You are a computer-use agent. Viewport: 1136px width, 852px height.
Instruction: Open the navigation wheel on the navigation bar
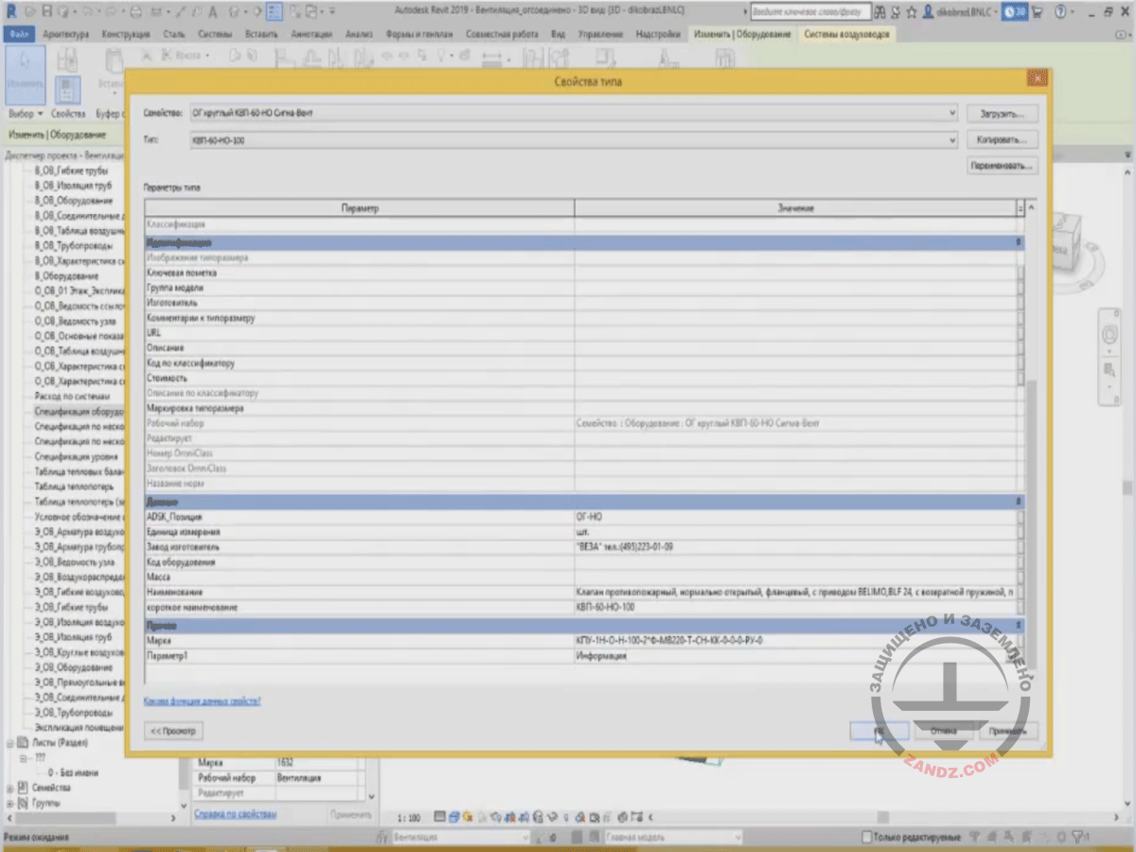click(x=1108, y=336)
